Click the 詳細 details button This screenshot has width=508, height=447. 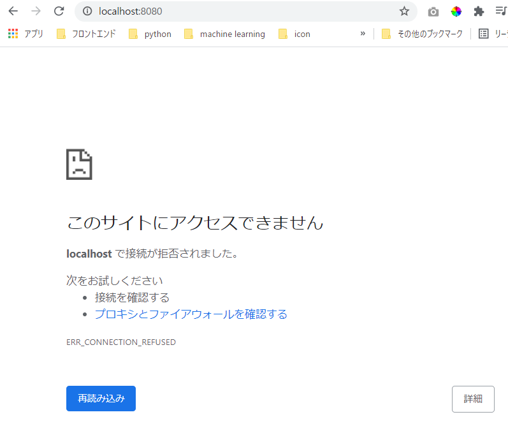coord(473,399)
